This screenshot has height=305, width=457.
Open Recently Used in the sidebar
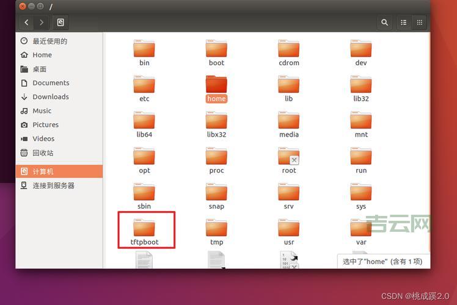(x=49, y=41)
